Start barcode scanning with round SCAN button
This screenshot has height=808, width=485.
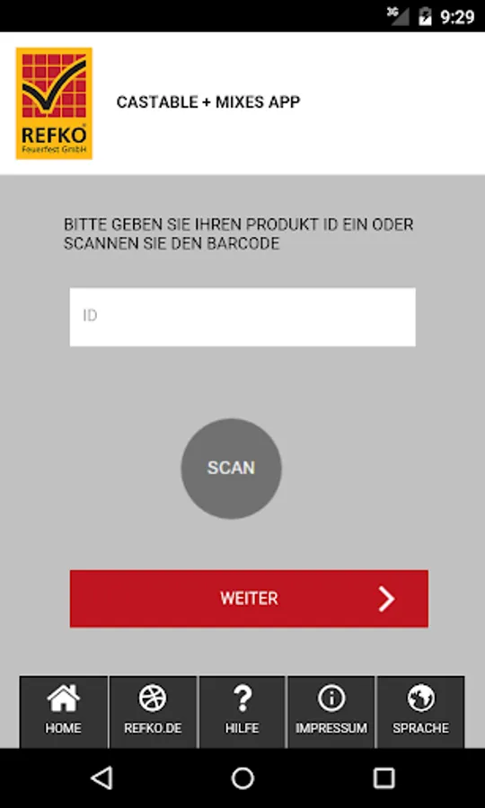(231, 469)
